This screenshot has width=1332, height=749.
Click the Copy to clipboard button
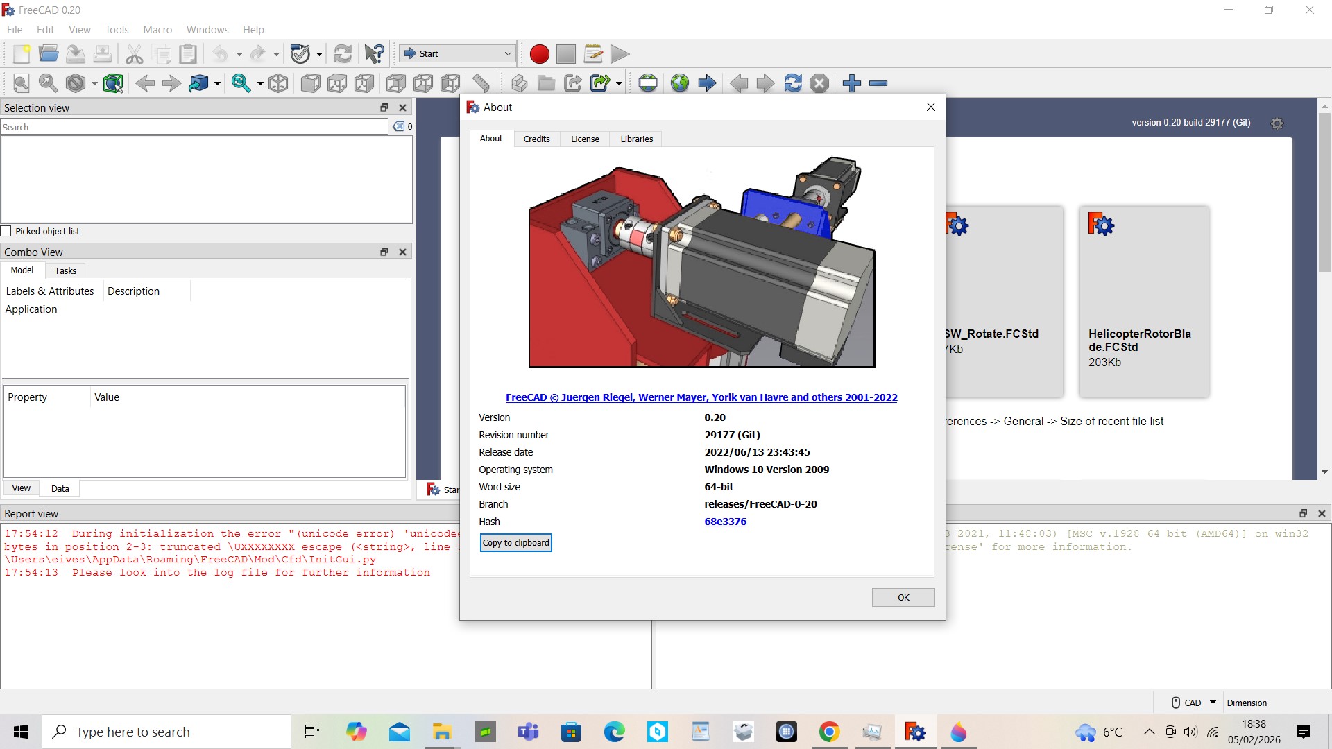click(x=515, y=542)
